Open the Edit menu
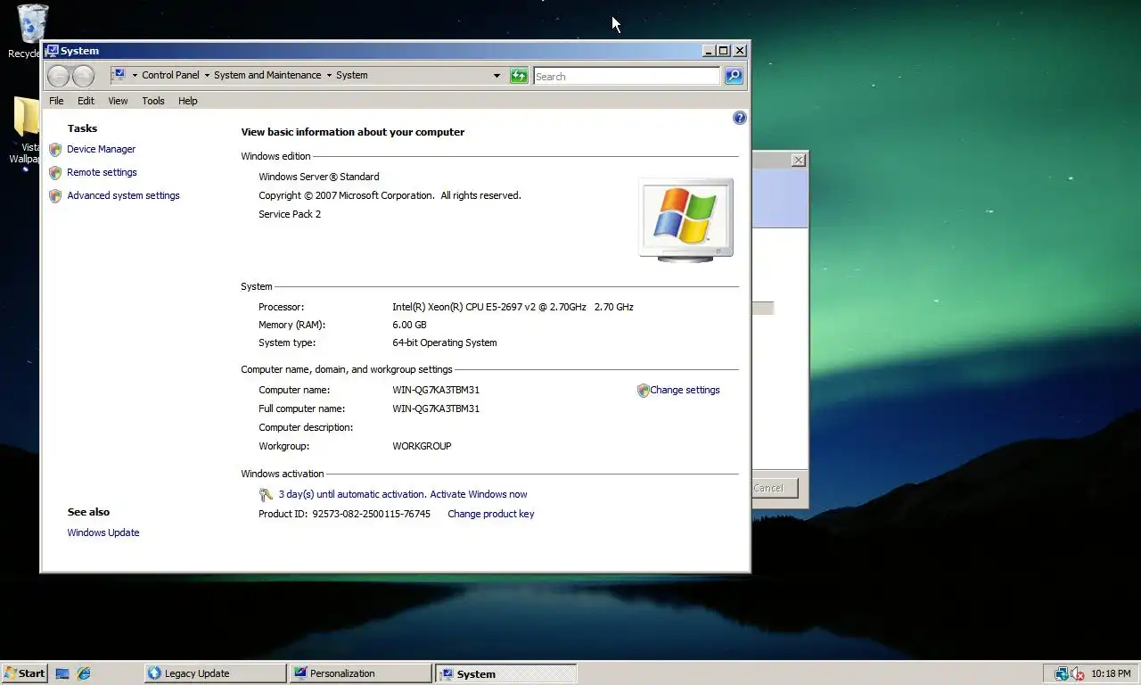Viewport: 1141px width, 685px height. (x=86, y=101)
